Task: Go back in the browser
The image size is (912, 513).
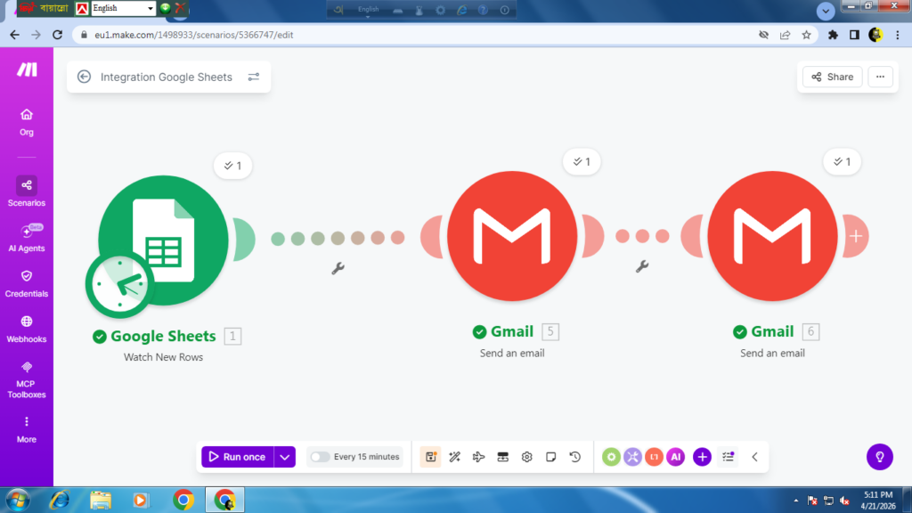Action: tap(14, 35)
